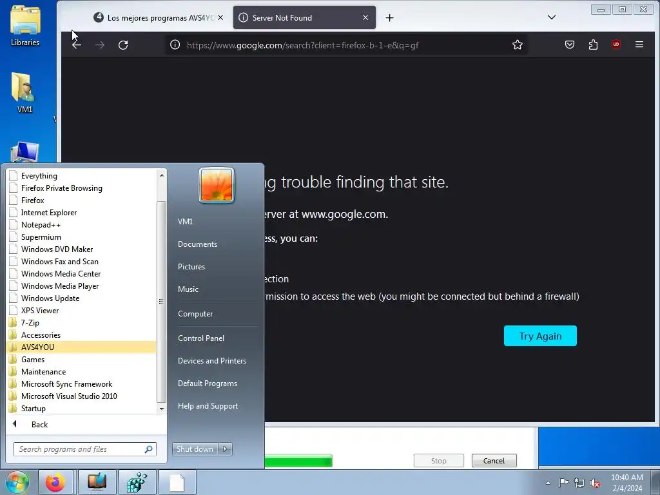Expand the AVS4YOU folder
Viewport: 660px width, 495px height.
(82, 347)
